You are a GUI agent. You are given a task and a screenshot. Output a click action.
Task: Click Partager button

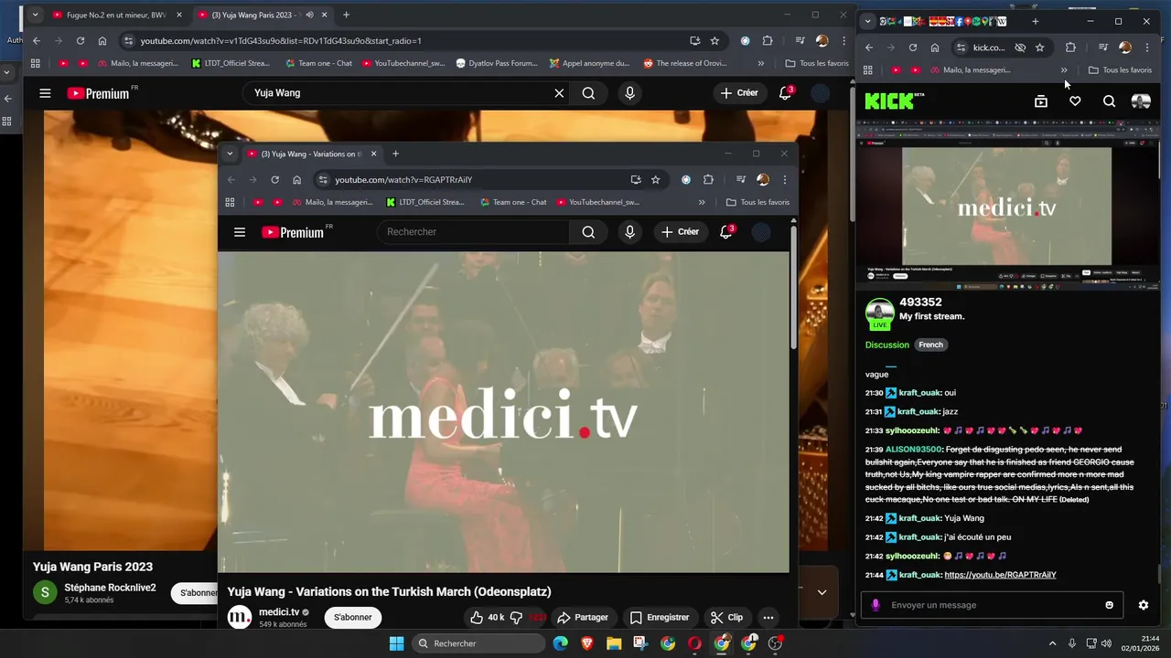pyautogui.click(x=583, y=618)
